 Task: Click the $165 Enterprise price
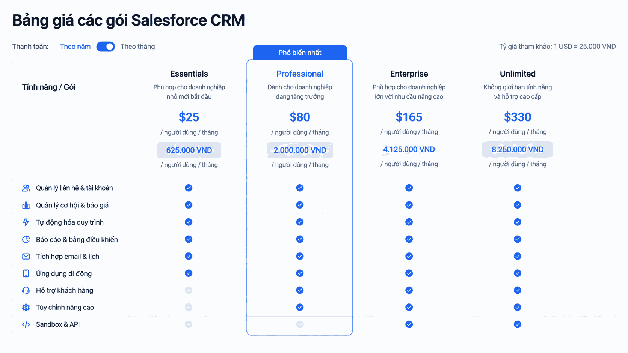tap(409, 117)
